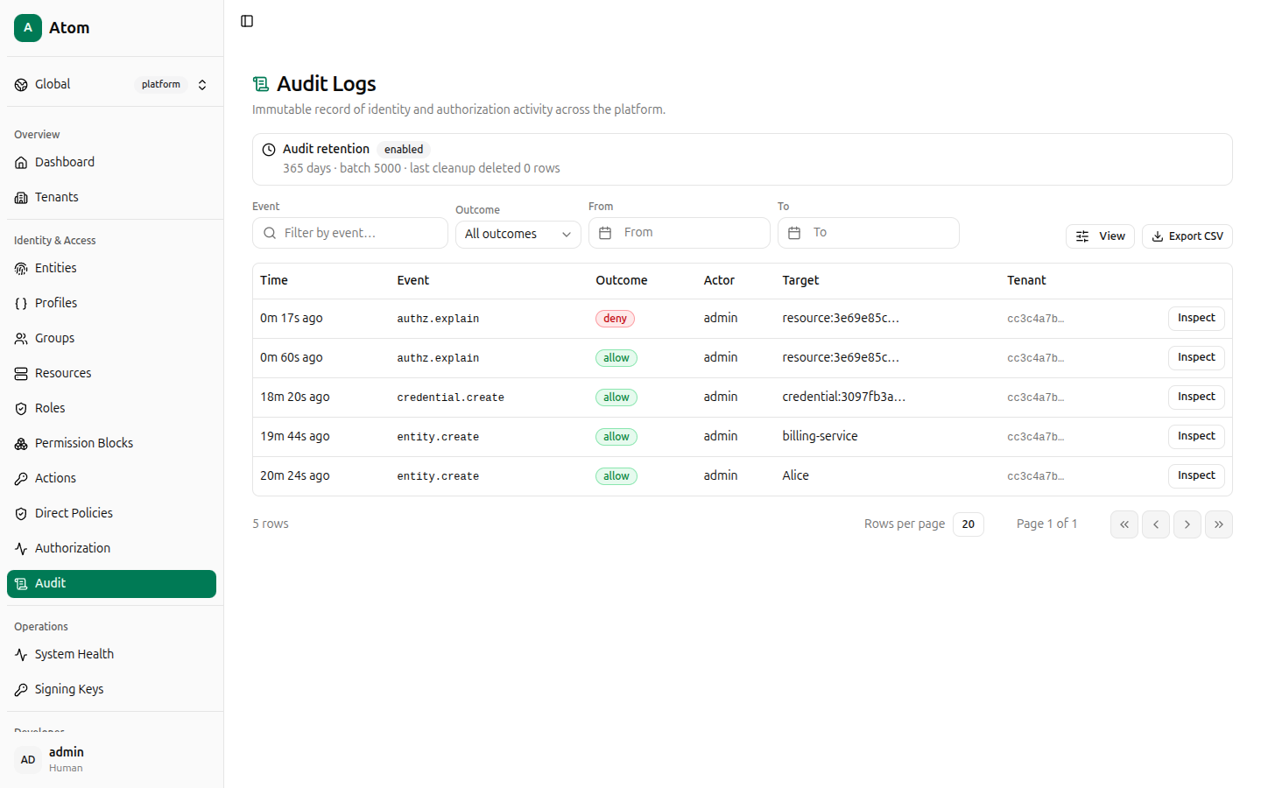Click the admin user profile name

pos(67,752)
